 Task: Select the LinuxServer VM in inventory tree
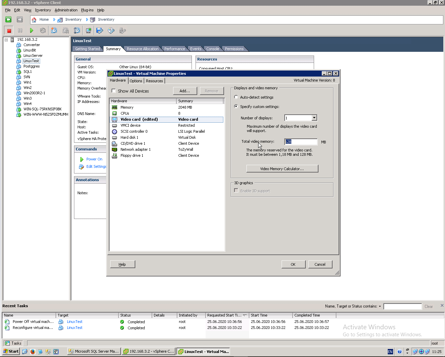coord(33,55)
